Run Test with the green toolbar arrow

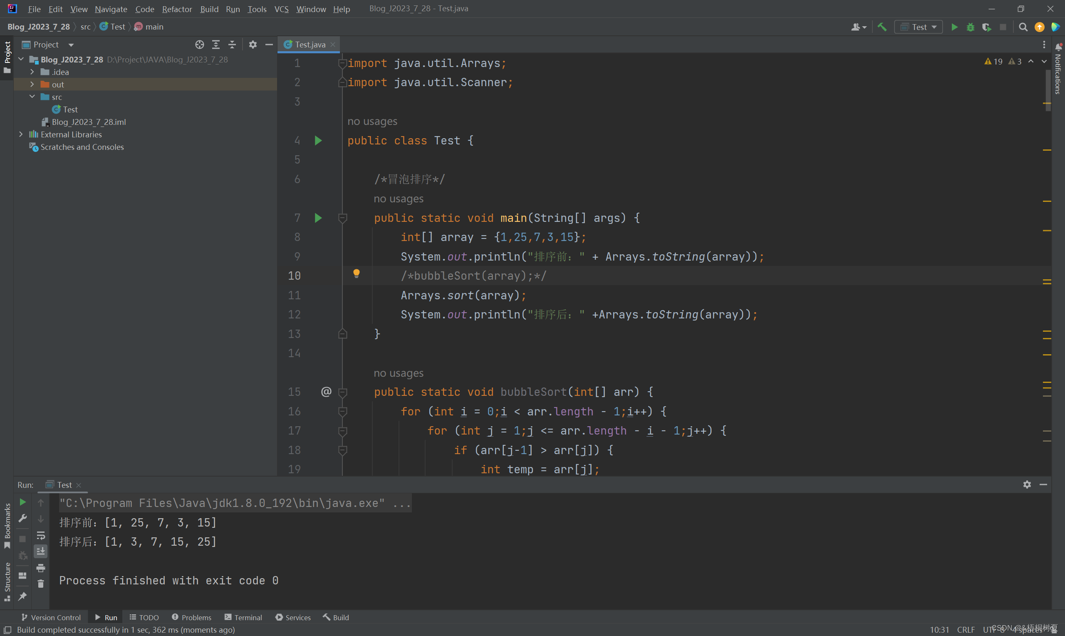[x=954, y=27]
